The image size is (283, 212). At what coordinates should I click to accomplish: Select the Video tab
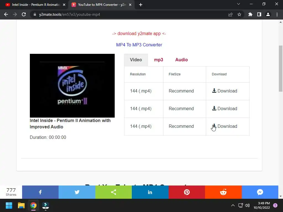(136, 60)
